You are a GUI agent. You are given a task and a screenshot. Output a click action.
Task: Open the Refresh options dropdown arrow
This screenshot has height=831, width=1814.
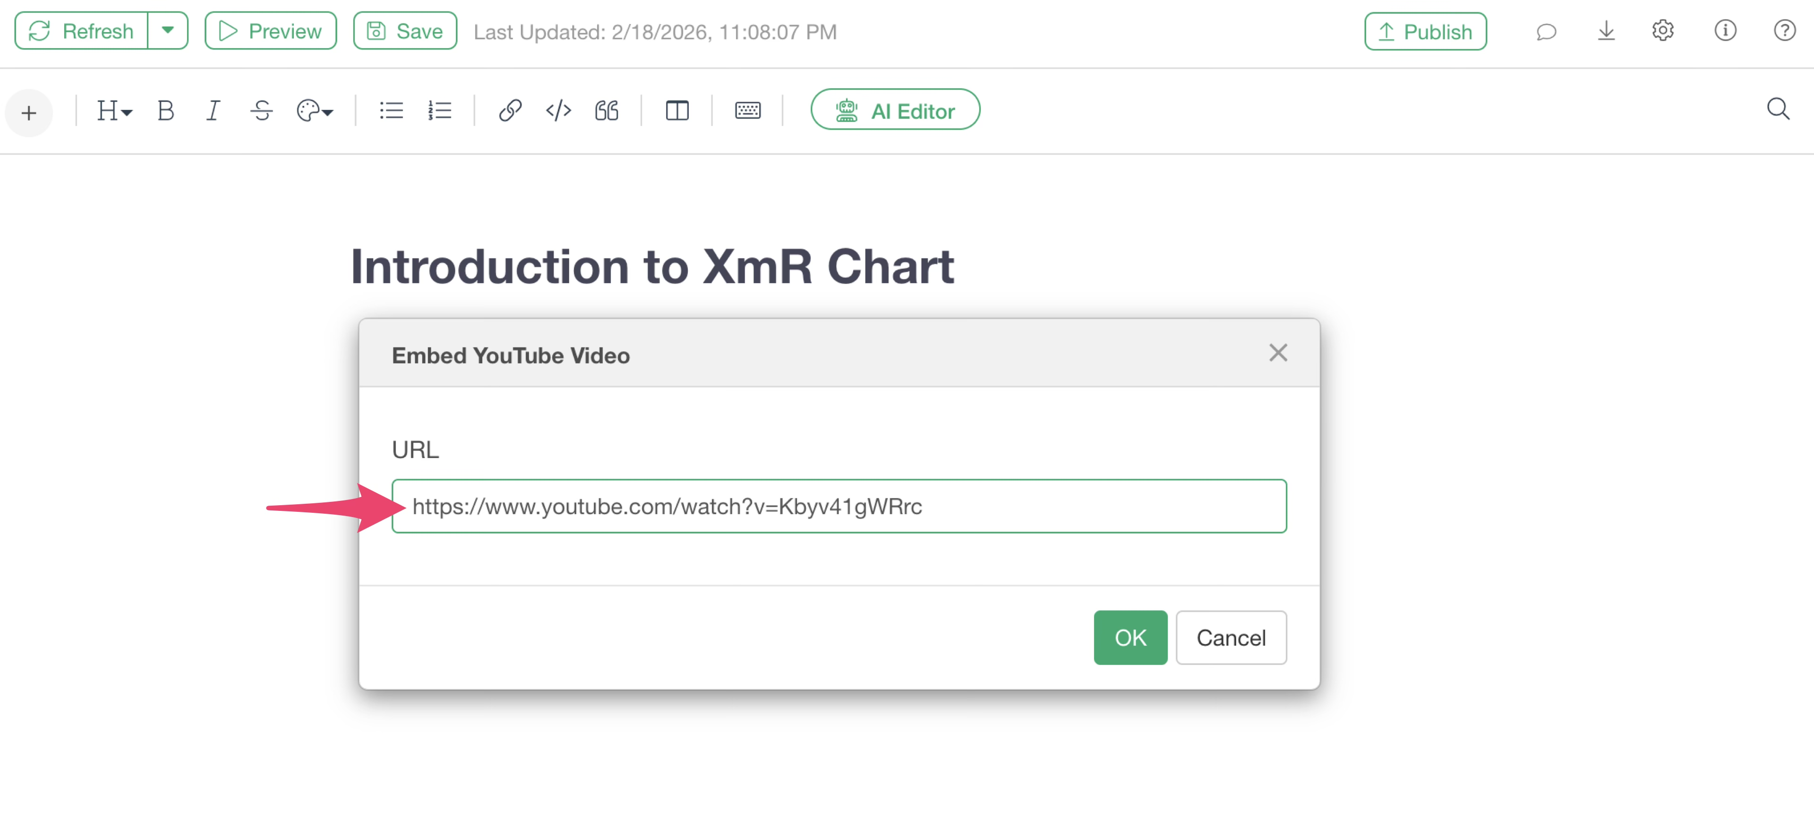pos(168,30)
